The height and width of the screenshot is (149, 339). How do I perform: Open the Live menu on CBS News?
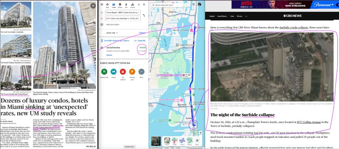tap(232, 16)
